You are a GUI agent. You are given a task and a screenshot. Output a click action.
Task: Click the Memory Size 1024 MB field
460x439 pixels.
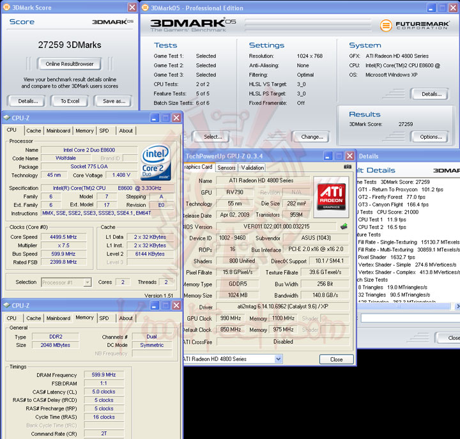pos(238,295)
